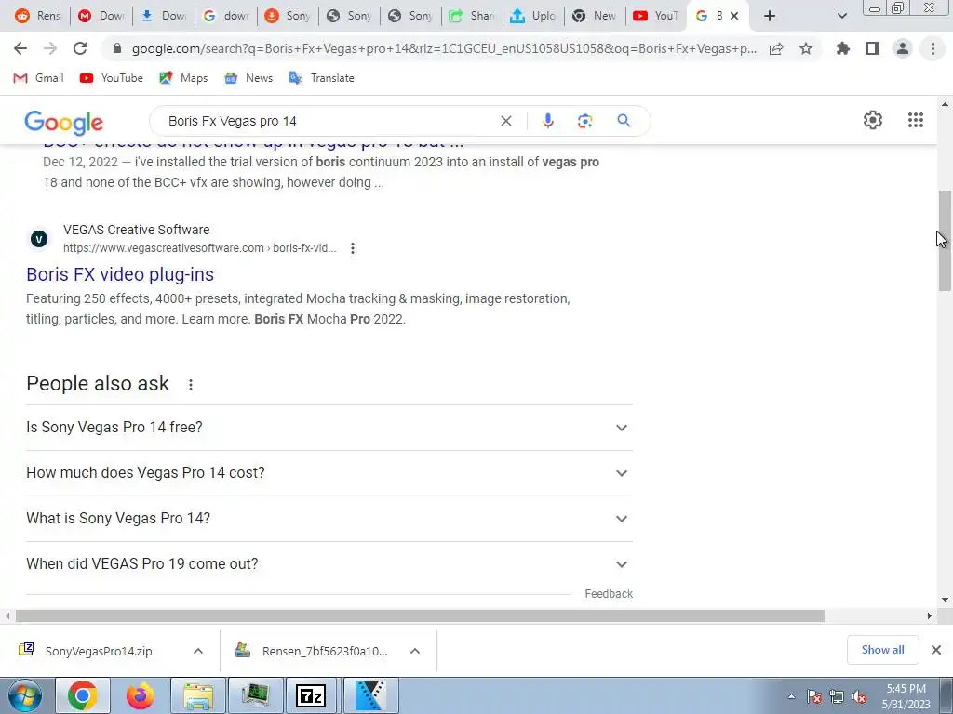Search by image with the Google Lens icon
Screen dimensions: 953x714
(584, 121)
